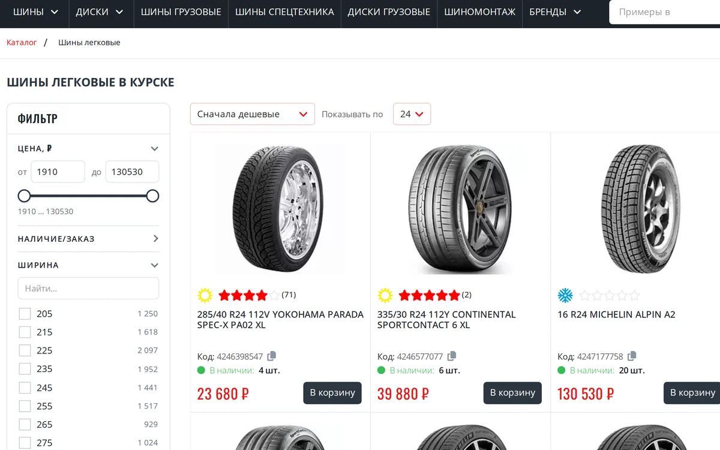720x450 pixels.
Task: Open the 'Шины грузовые' menu item
Action: [181, 12]
